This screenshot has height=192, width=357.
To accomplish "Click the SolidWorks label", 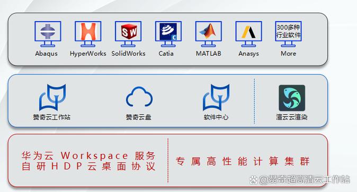I will 128,53.
